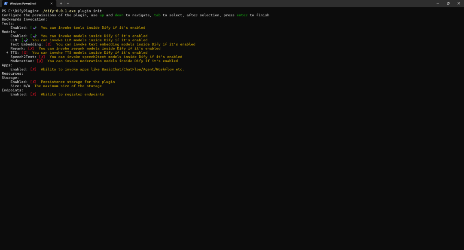Click 'You can invoke rerank models' text
The height and width of the screenshot is (250, 464).
coord(99,48)
